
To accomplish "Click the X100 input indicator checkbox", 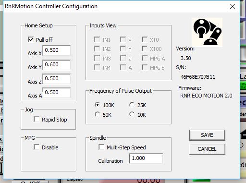I will click(145, 49).
